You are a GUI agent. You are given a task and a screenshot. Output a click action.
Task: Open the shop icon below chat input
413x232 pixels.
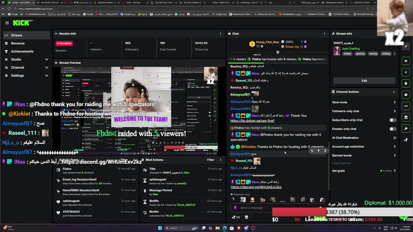point(247,217)
